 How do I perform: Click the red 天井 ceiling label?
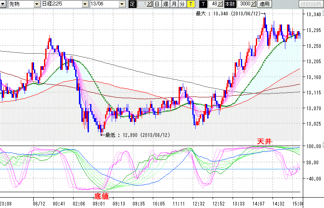(x=263, y=142)
